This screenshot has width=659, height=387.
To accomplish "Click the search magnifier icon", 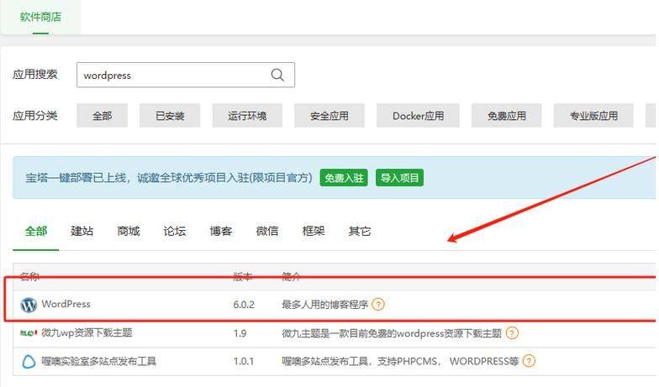I will 277,75.
